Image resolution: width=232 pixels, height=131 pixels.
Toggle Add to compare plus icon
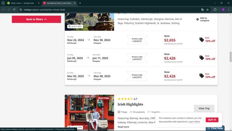tap(197, 19)
